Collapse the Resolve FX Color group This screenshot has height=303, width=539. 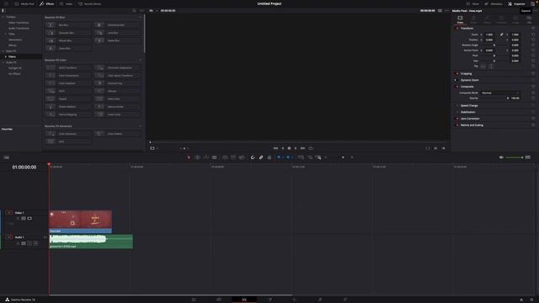pyautogui.click(x=141, y=60)
